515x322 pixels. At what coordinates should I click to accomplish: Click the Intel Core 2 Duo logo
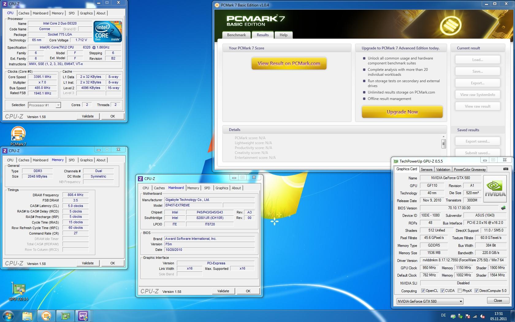pos(108,31)
